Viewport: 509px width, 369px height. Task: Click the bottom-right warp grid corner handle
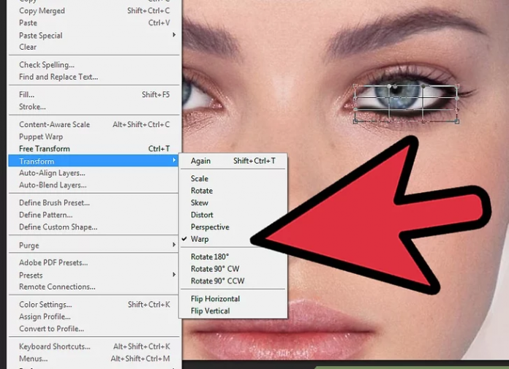[457, 121]
